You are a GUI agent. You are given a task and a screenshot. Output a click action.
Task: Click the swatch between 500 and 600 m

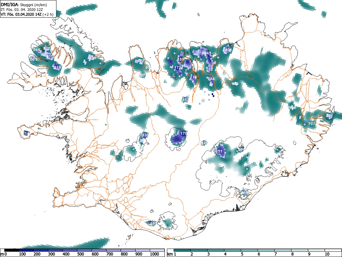(84, 250)
